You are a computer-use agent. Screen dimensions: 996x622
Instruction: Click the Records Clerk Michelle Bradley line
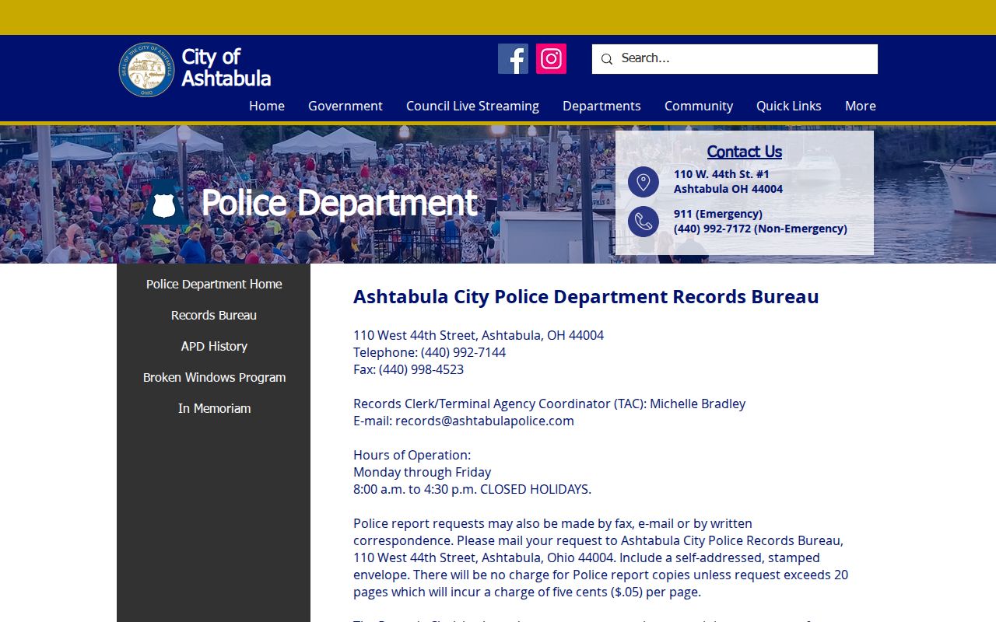click(549, 404)
